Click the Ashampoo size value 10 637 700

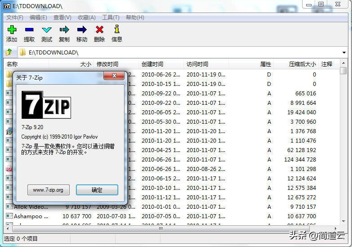click(77, 216)
